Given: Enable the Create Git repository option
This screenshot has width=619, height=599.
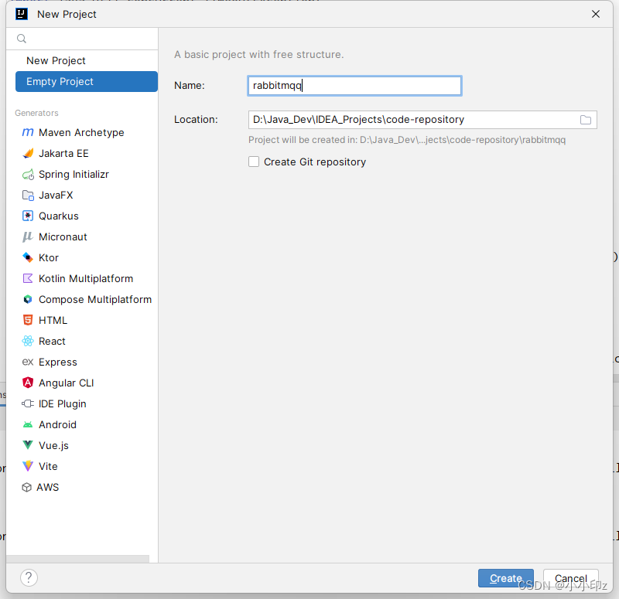Looking at the screenshot, I should point(254,162).
